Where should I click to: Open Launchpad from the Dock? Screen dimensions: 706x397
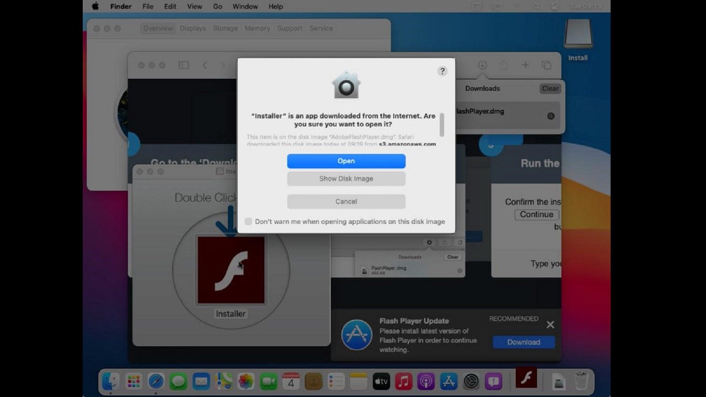[x=133, y=381]
